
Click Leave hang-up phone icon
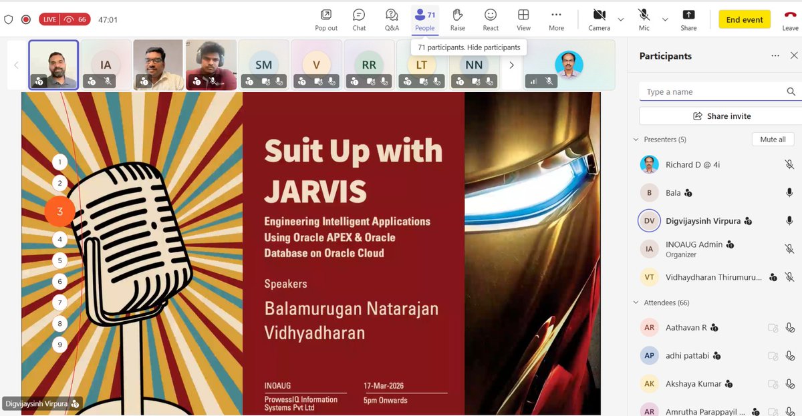[x=791, y=15]
